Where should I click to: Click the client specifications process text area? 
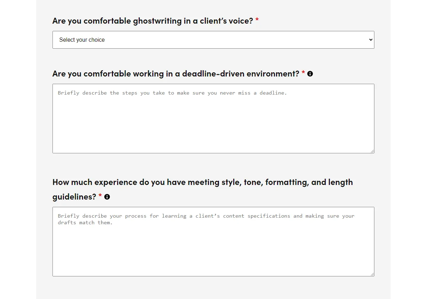click(213, 242)
